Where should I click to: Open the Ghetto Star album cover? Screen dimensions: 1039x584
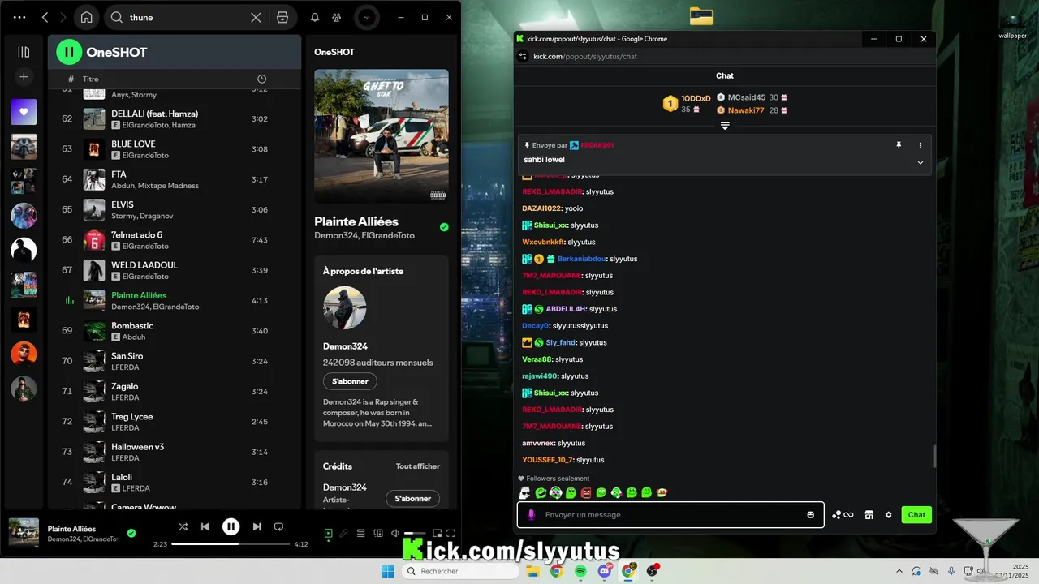pos(382,136)
